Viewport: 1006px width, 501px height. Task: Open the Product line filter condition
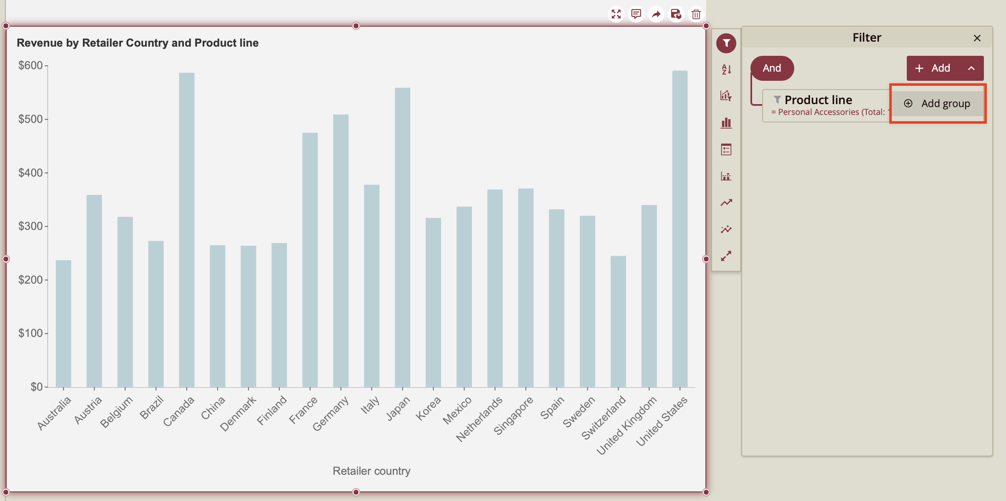826,106
